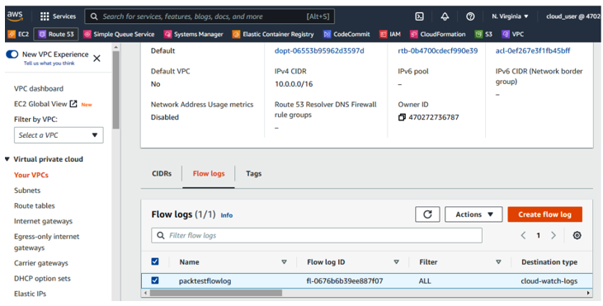Image resolution: width=603 pixels, height=306 pixels.
Task: Open the EC2 shortcut in favorites bar
Action: coord(18,34)
